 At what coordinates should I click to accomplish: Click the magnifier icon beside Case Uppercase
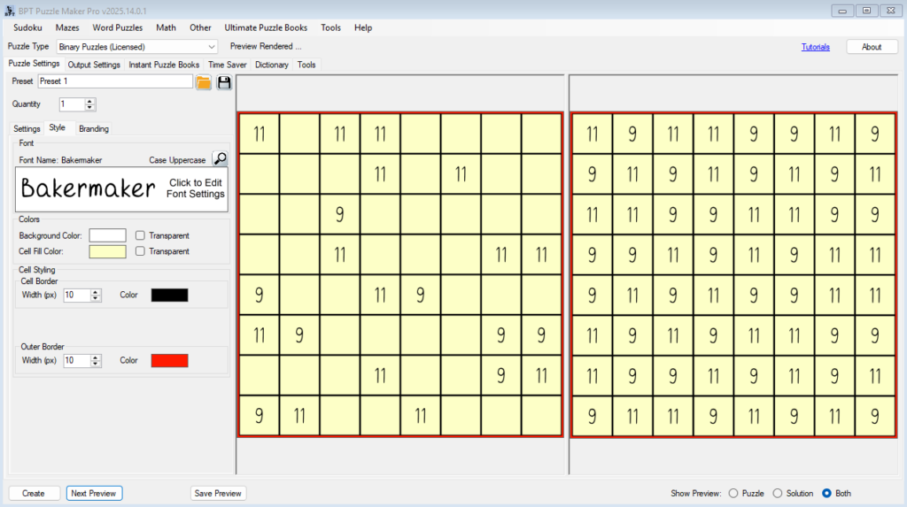pyautogui.click(x=220, y=159)
